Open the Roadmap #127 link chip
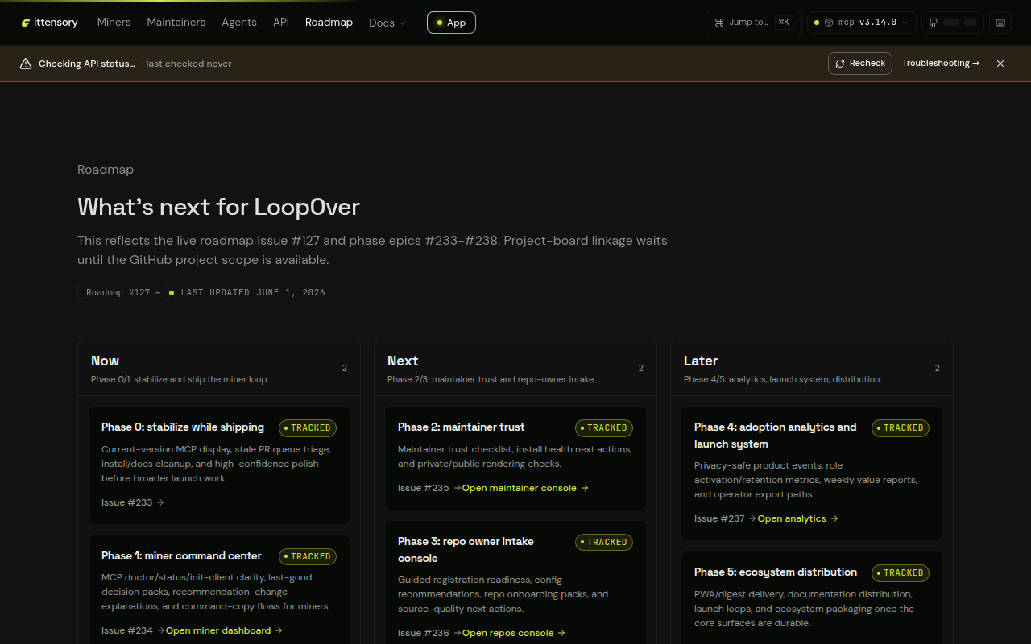The height and width of the screenshot is (644, 1031). pos(123,292)
